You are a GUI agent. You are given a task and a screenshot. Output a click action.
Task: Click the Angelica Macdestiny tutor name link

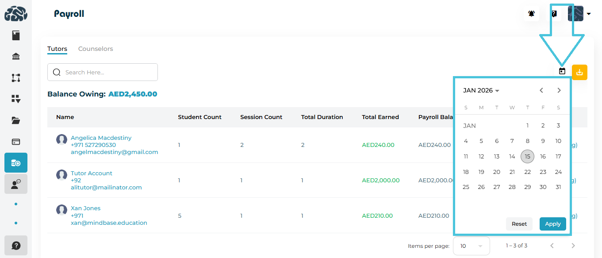tap(101, 138)
